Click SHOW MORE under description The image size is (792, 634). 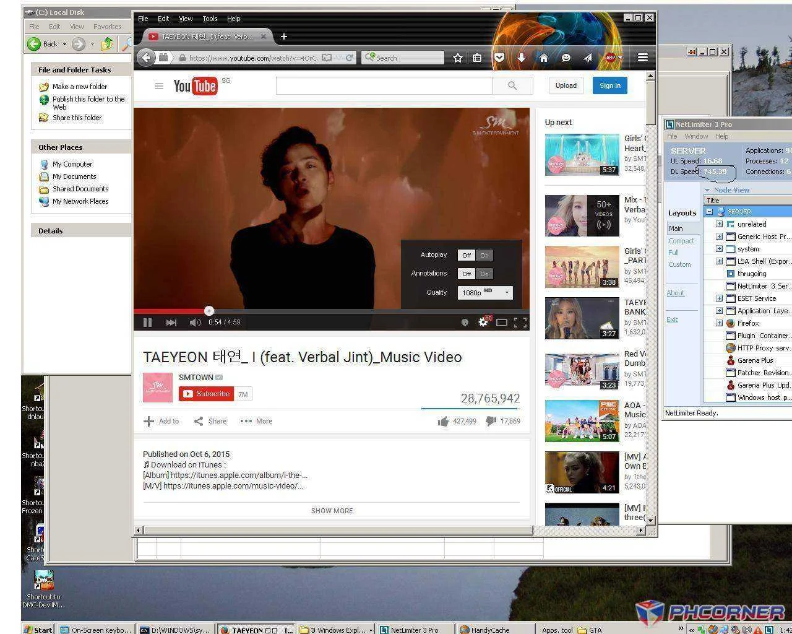click(332, 511)
